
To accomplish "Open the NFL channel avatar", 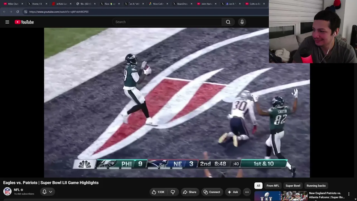I will coord(7,192).
